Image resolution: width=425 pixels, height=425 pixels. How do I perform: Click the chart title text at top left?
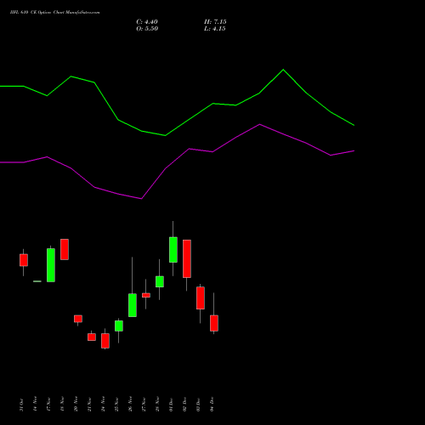[54, 13]
